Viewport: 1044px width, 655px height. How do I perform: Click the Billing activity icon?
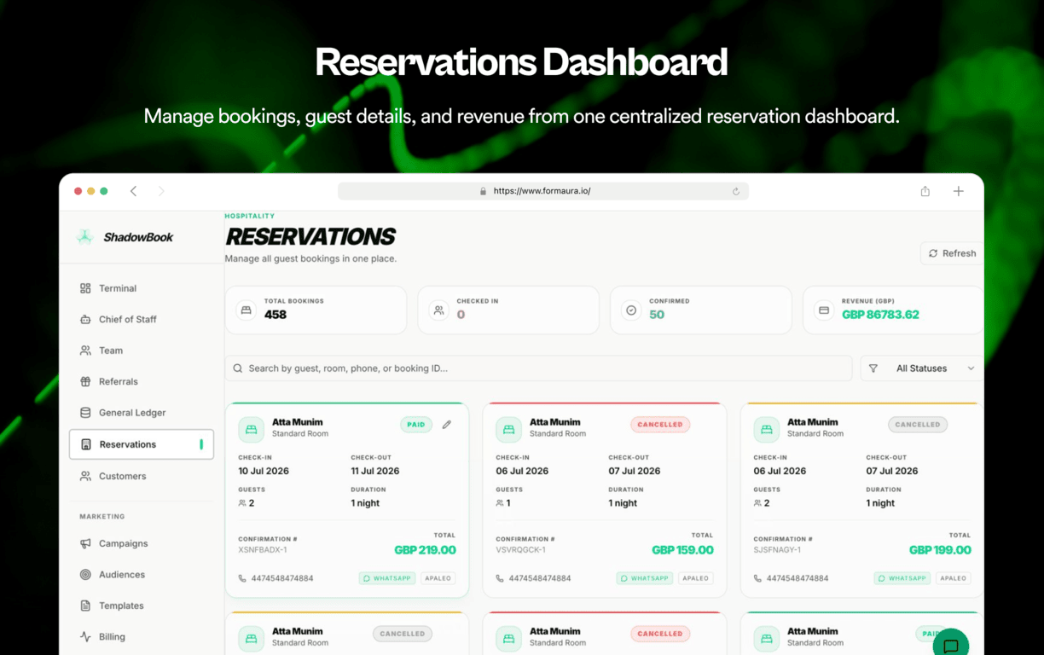85,637
